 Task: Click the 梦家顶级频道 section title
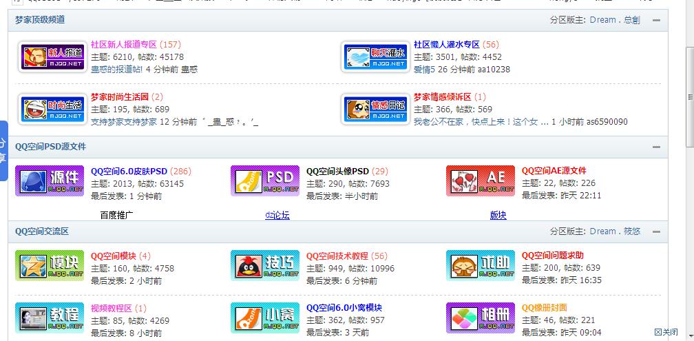40,20
